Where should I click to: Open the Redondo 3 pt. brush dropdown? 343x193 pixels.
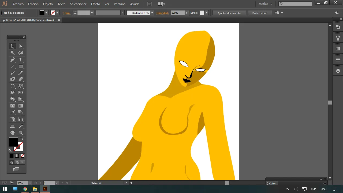152,13
